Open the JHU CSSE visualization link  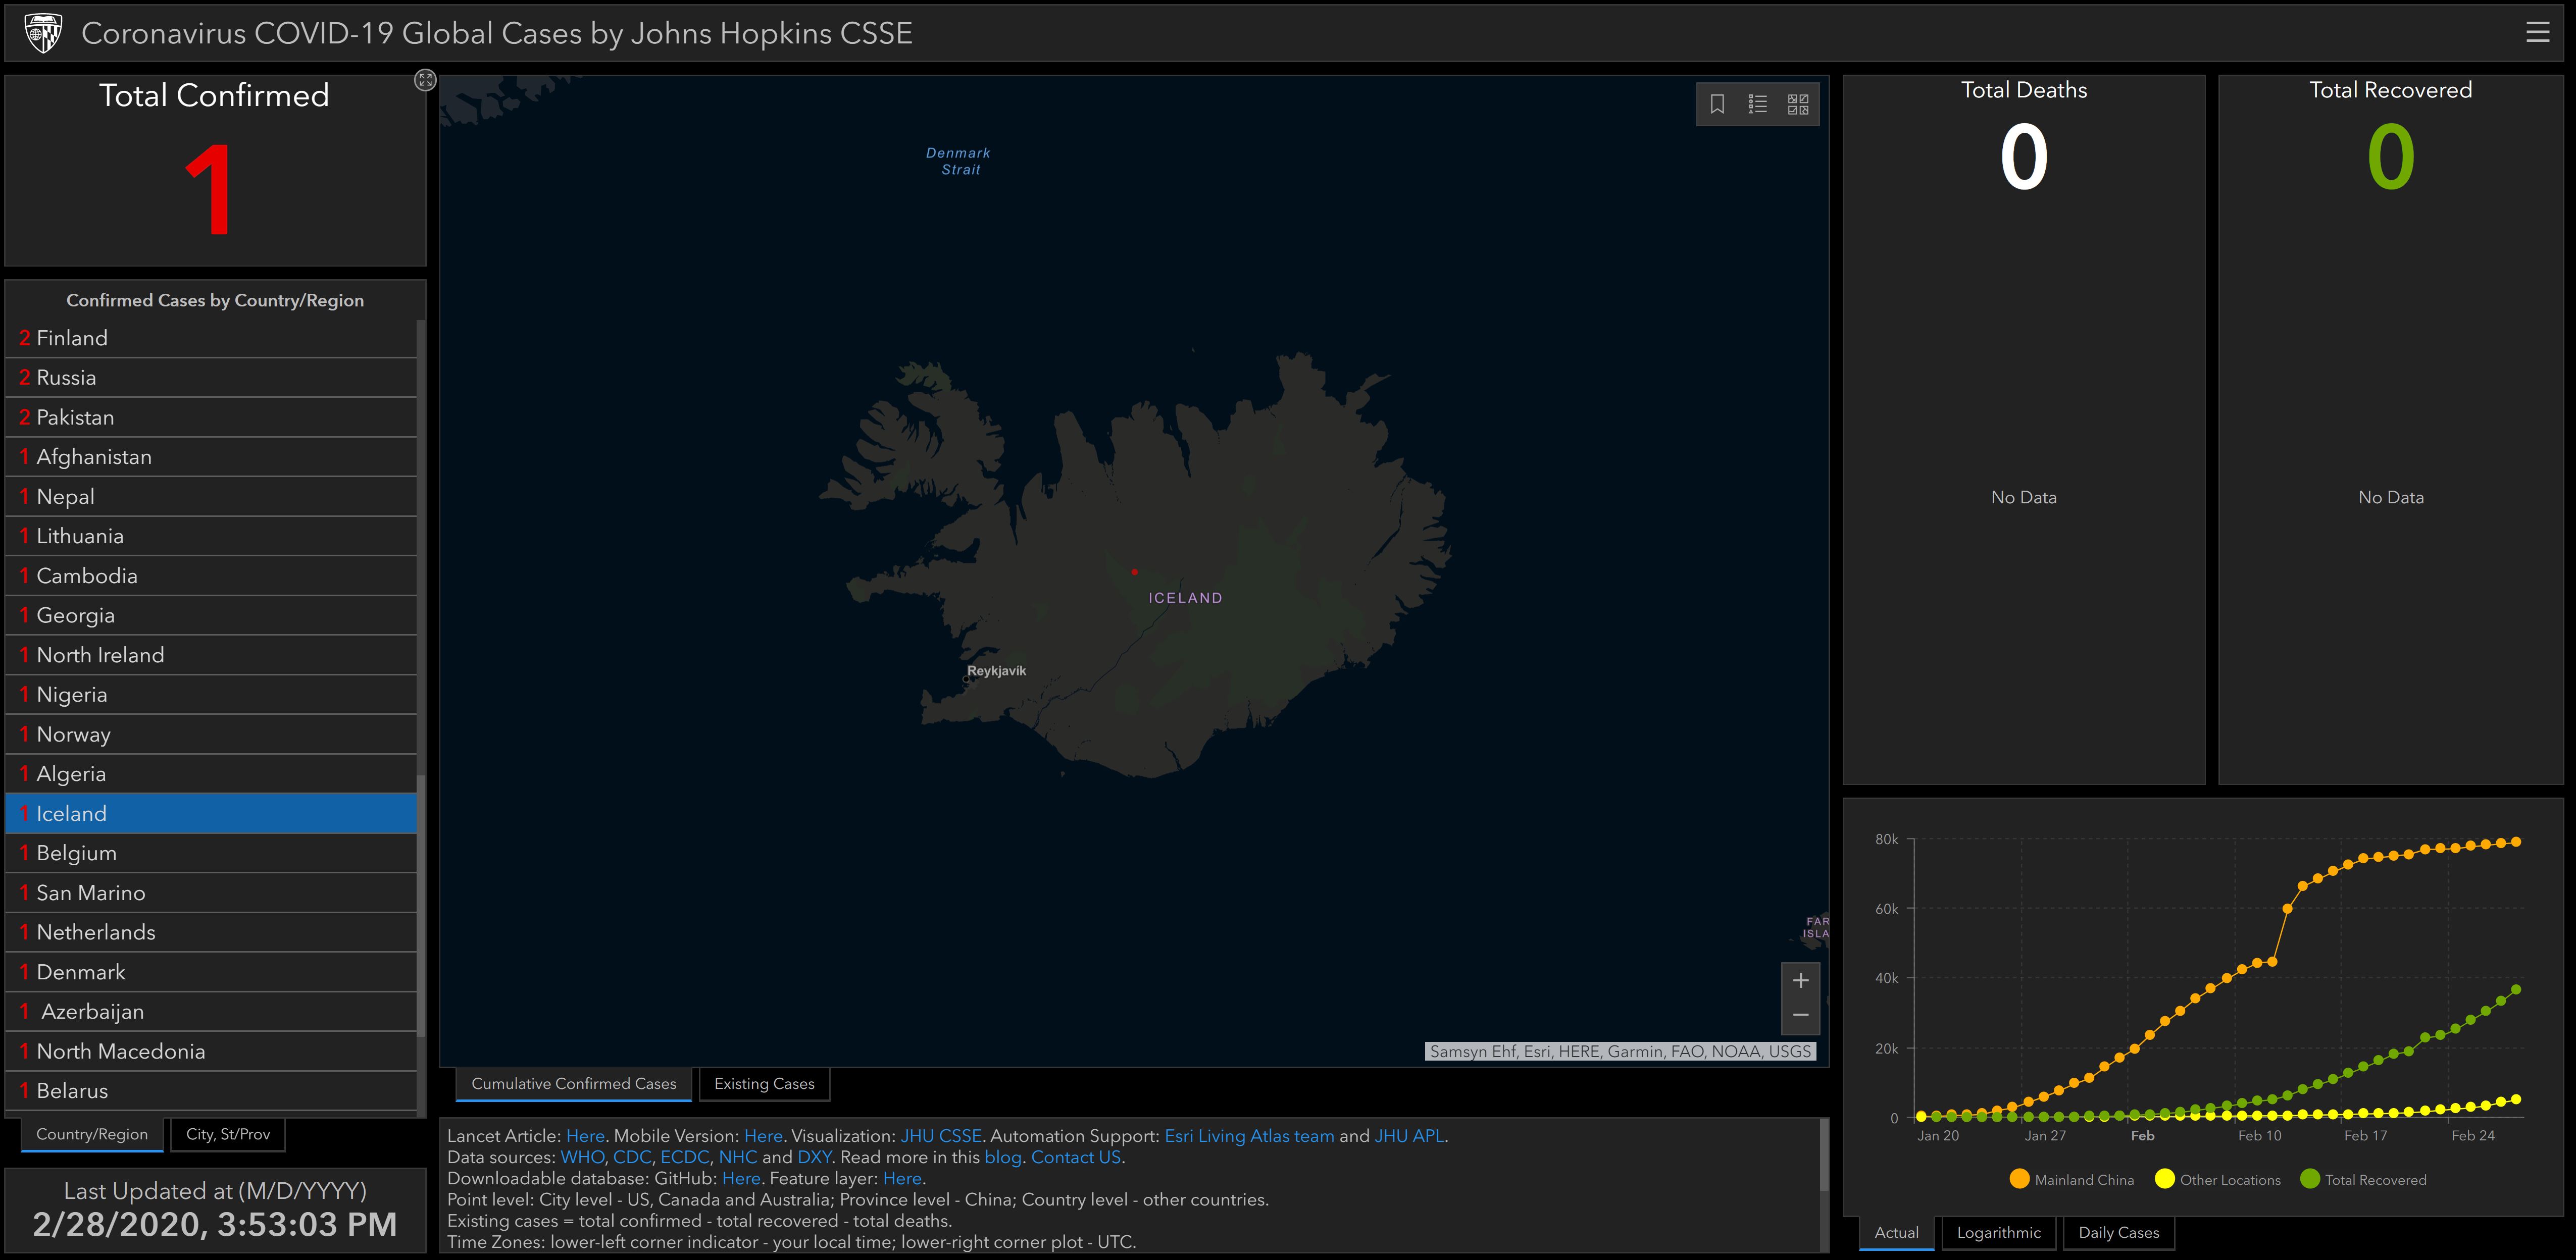pyautogui.click(x=940, y=1136)
